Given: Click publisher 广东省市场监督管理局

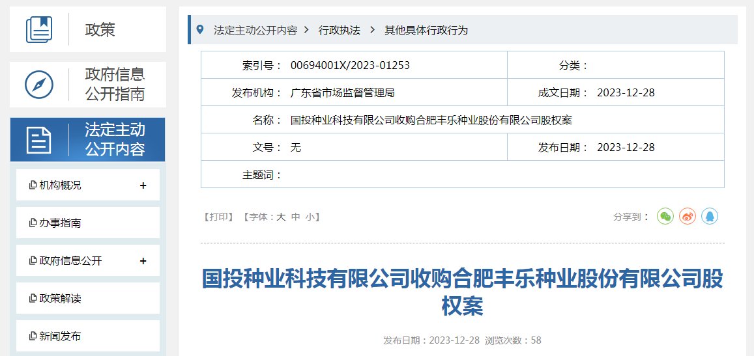Looking at the screenshot, I should [x=342, y=92].
